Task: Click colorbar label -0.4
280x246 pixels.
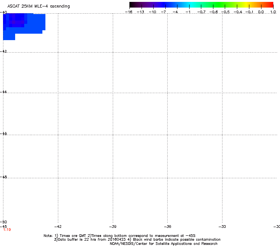Action: [238, 12]
